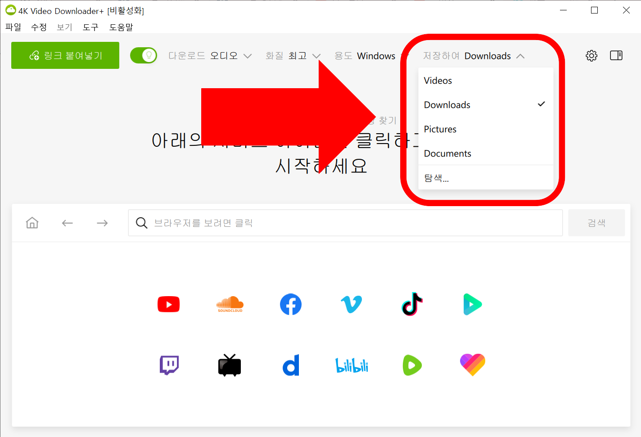Screen dimensions: 641x437
Task: Open the Twitch service icon
Action: tap(169, 365)
